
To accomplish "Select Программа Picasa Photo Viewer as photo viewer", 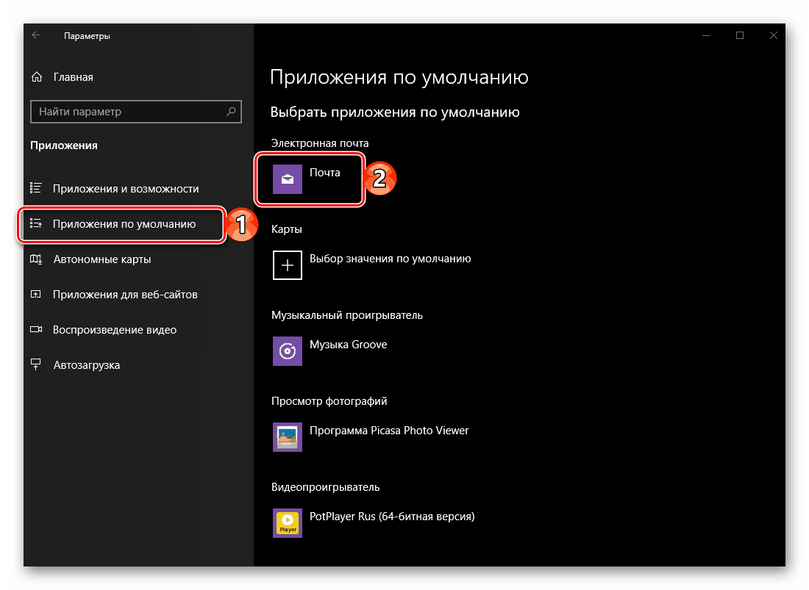I will tap(390, 430).
